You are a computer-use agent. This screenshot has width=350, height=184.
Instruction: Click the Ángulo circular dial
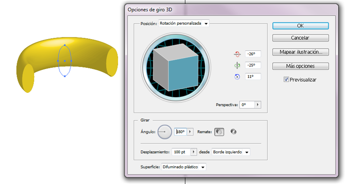[x=164, y=132]
